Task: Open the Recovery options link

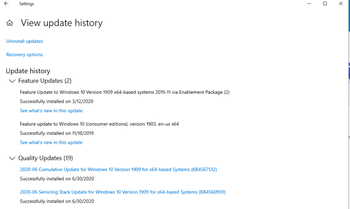Action: coord(24,55)
